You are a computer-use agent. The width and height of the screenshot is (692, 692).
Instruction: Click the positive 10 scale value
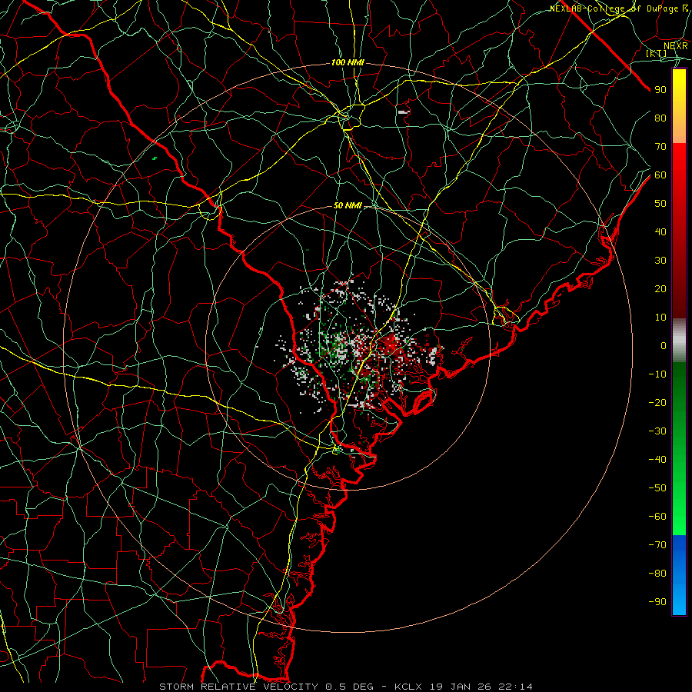[660, 318]
